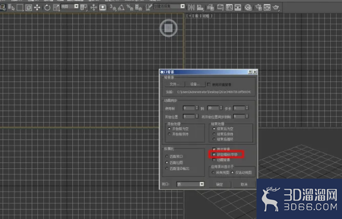Toggle the Keyboard Shortcut Override icon
The width and height of the screenshot is (342, 219).
tap(103, 7)
